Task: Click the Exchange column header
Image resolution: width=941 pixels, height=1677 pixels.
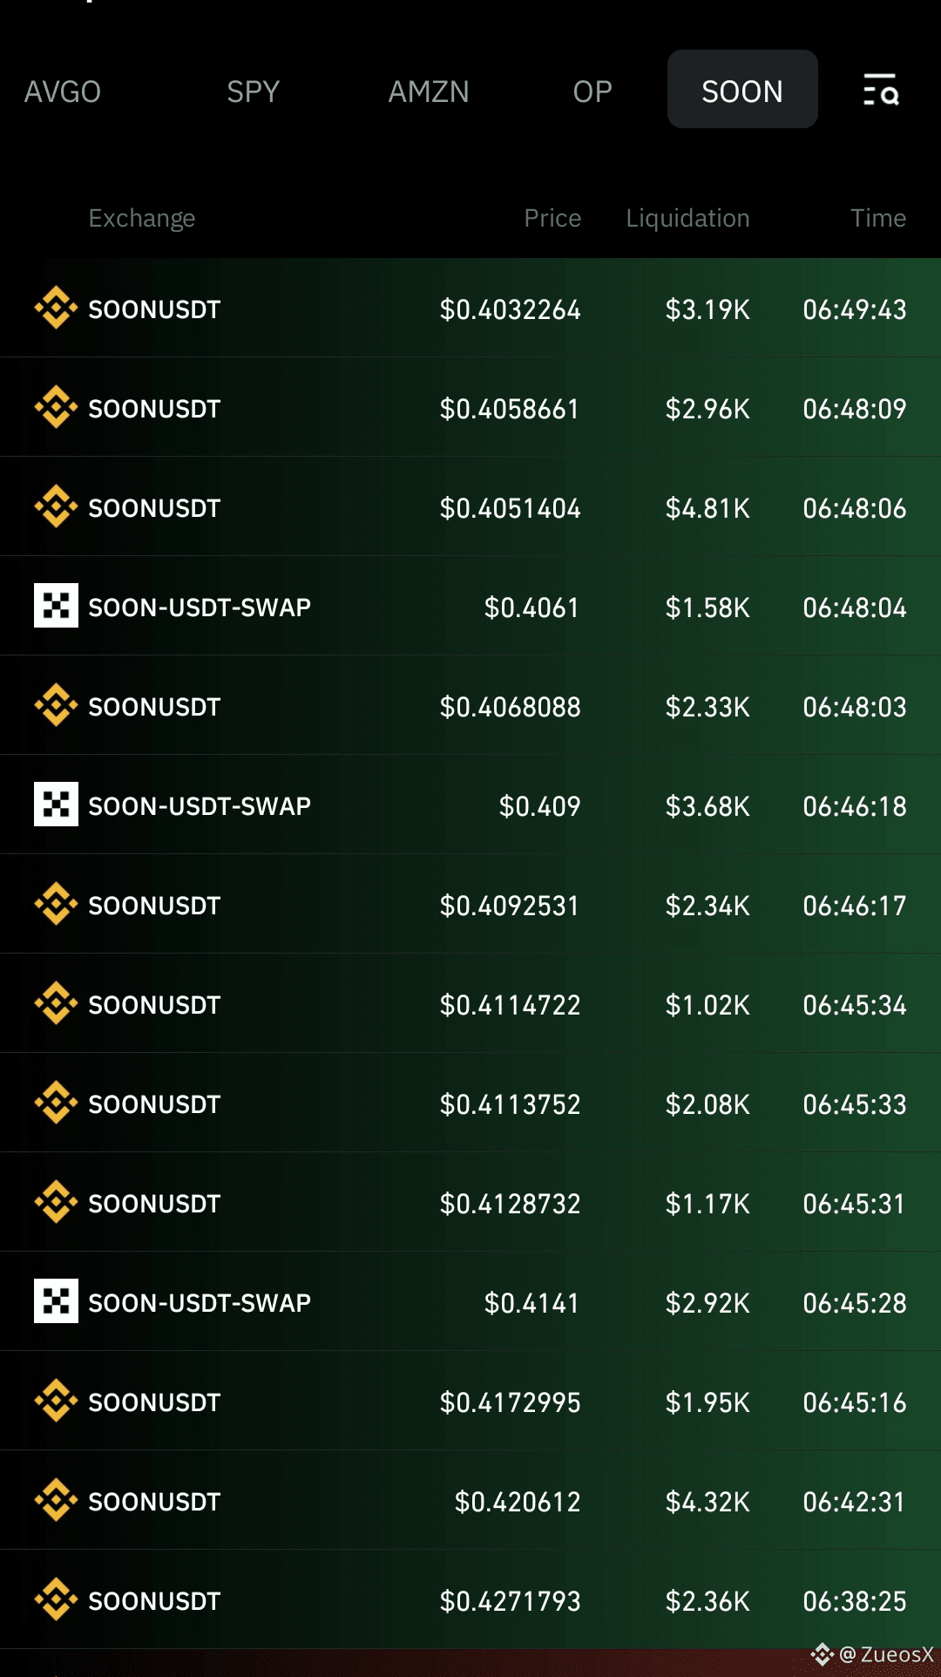Action: [x=142, y=218]
